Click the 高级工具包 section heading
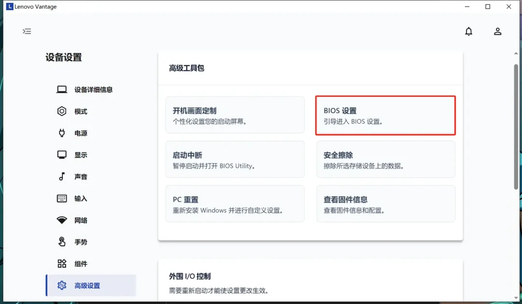Viewport: 522px width, 304px height. pyautogui.click(x=187, y=68)
